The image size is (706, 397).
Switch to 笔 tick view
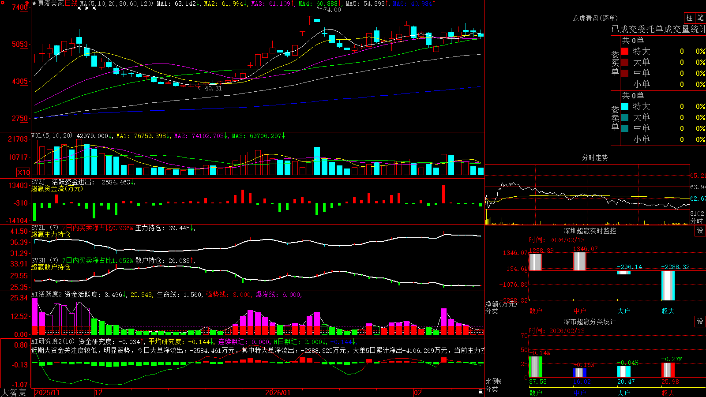pos(701,18)
